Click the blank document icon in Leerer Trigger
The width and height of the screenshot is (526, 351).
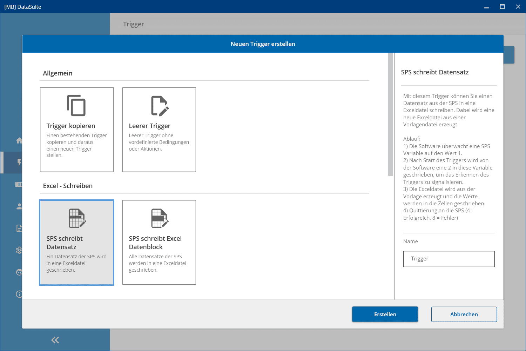[160, 106]
